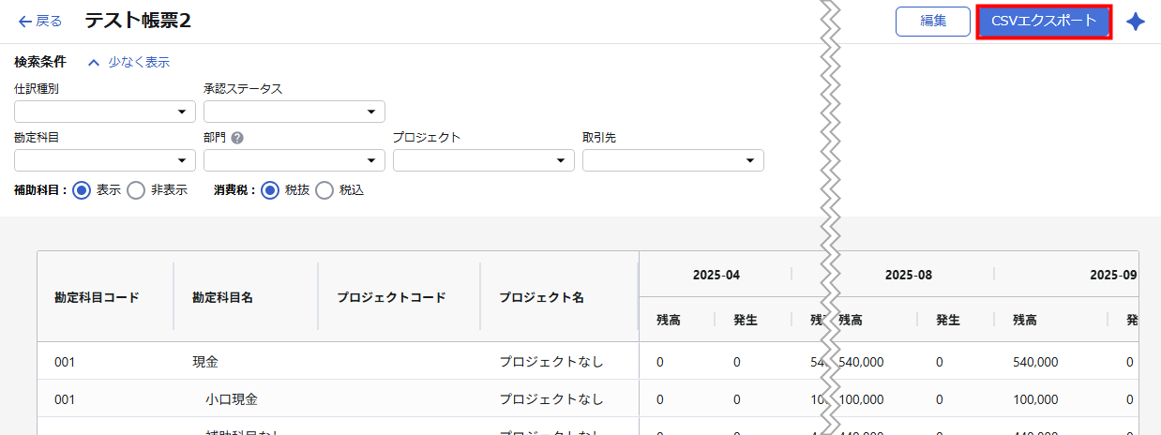Click the プロジェクト名 column header
The image size is (1161, 435).
541,297
